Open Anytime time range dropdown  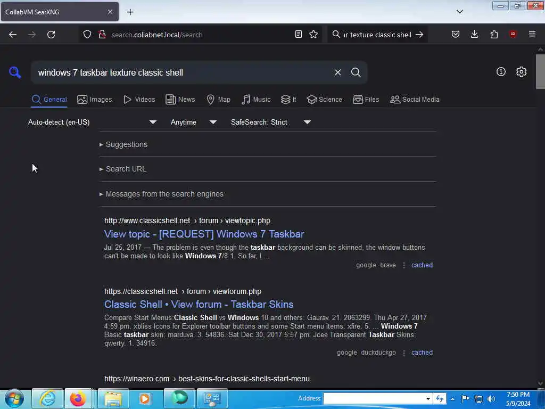[x=194, y=122]
